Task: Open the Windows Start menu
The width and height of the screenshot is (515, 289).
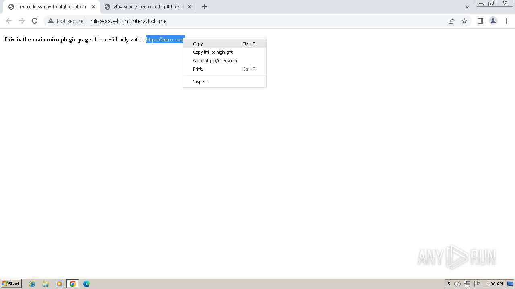Action: 11,284
